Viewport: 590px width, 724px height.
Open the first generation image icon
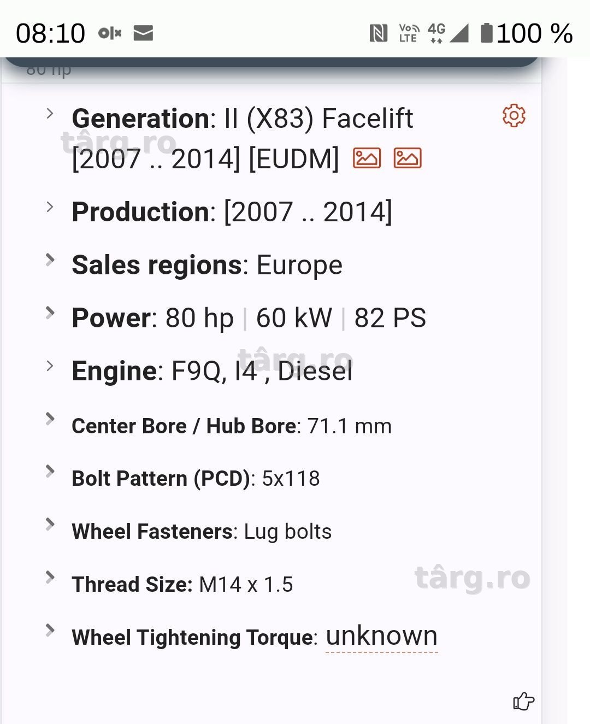[x=367, y=158]
